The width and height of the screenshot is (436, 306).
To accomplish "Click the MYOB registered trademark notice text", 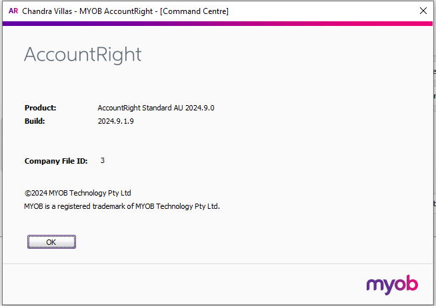I will 122,206.
